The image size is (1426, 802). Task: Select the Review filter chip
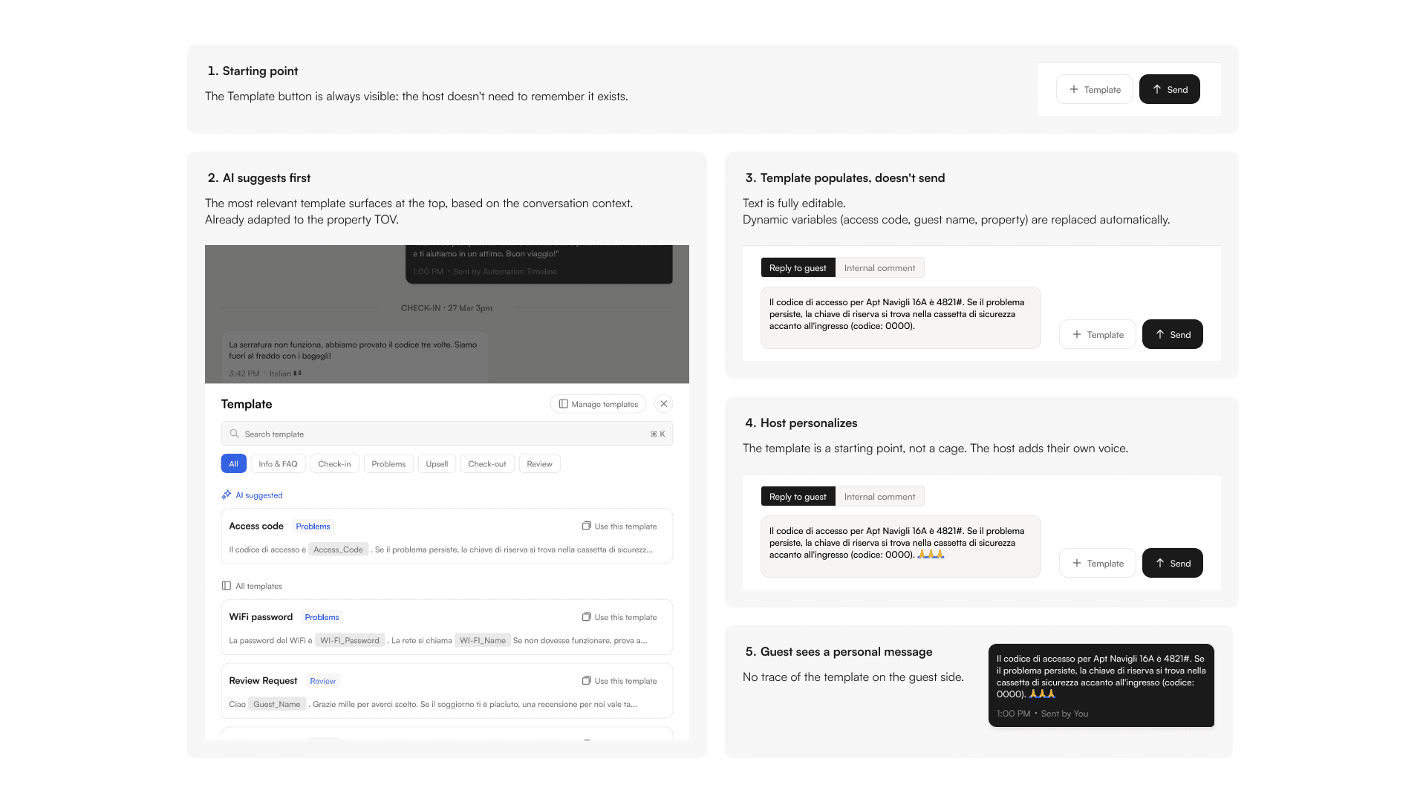(x=539, y=464)
